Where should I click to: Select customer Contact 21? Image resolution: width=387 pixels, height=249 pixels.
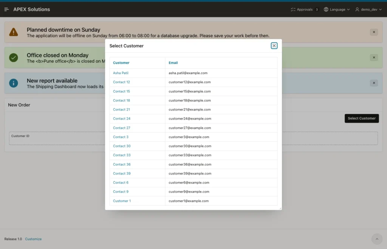[x=121, y=109]
